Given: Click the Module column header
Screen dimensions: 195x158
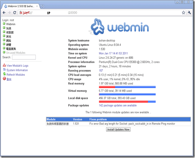Looking at the screenshot, I should [51, 119].
